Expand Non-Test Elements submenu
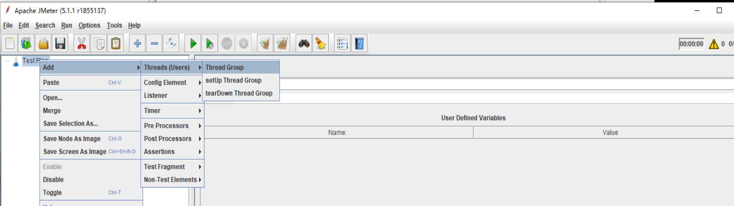This screenshot has height=206, width=734. 172,180
